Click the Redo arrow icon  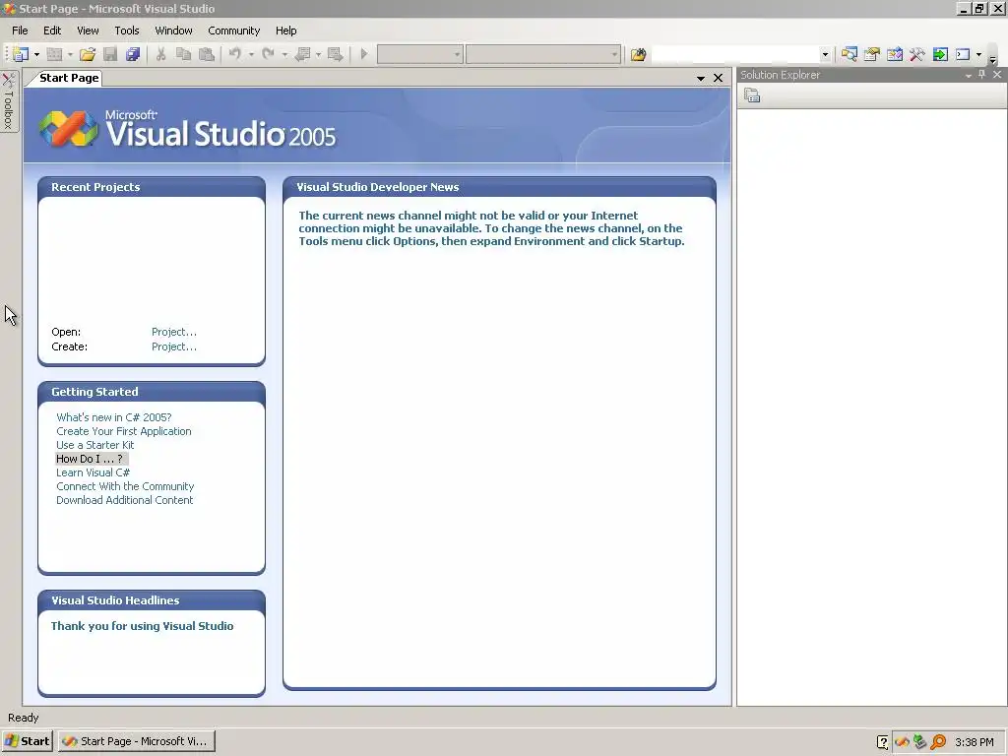click(268, 55)
